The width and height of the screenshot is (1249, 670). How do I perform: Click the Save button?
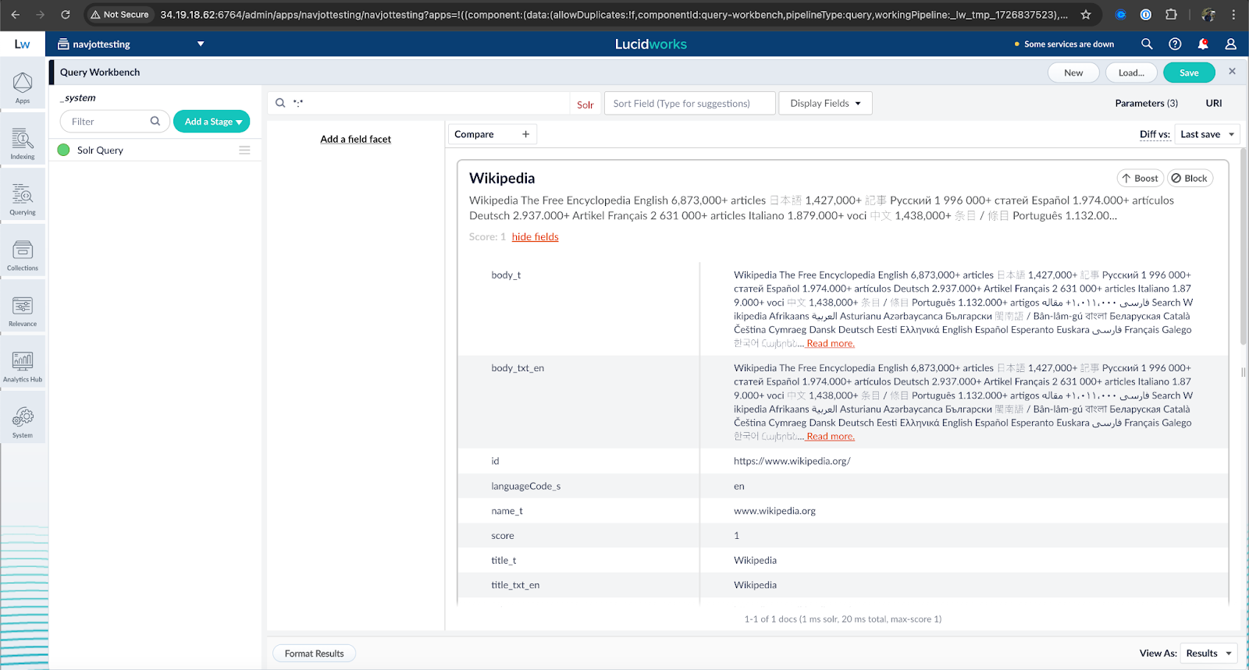(1189, 73)
